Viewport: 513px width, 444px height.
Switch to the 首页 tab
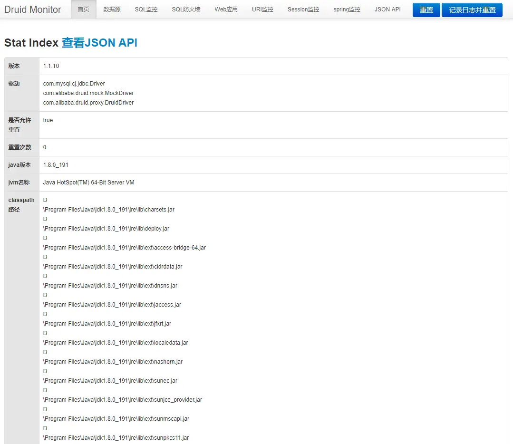(x=83, y=9)
